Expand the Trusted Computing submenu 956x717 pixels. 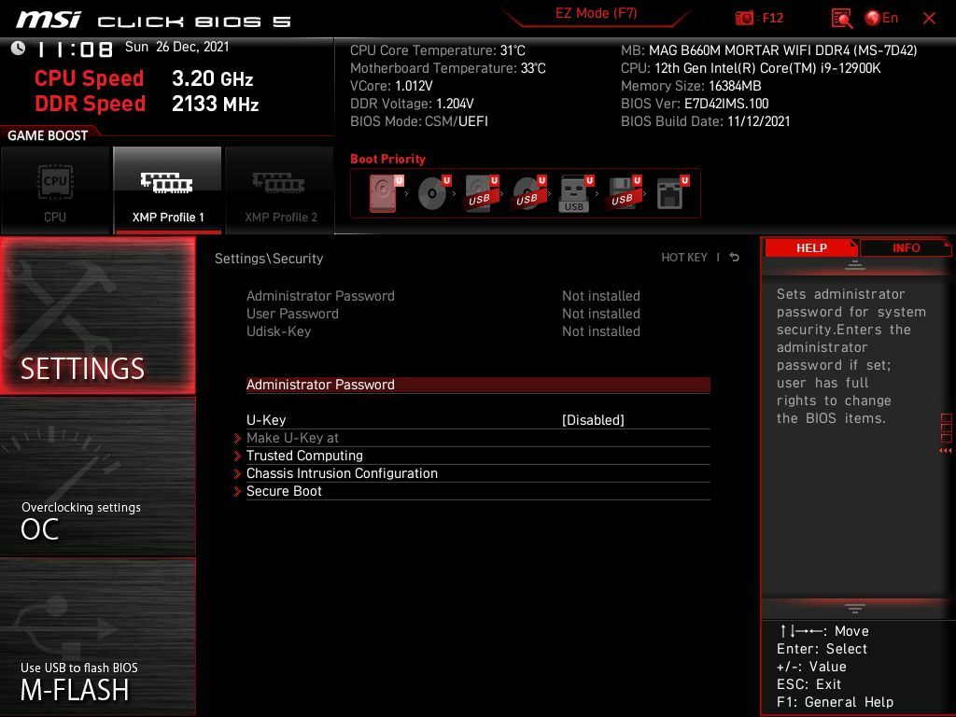click(304, 456)
